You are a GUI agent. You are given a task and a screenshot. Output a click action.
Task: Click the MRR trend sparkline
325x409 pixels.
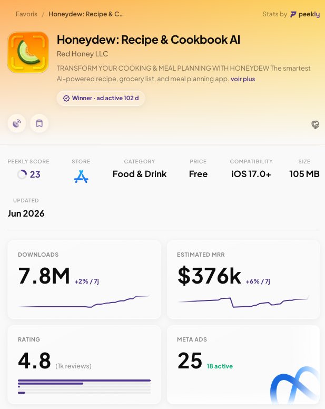pos(243,302)
